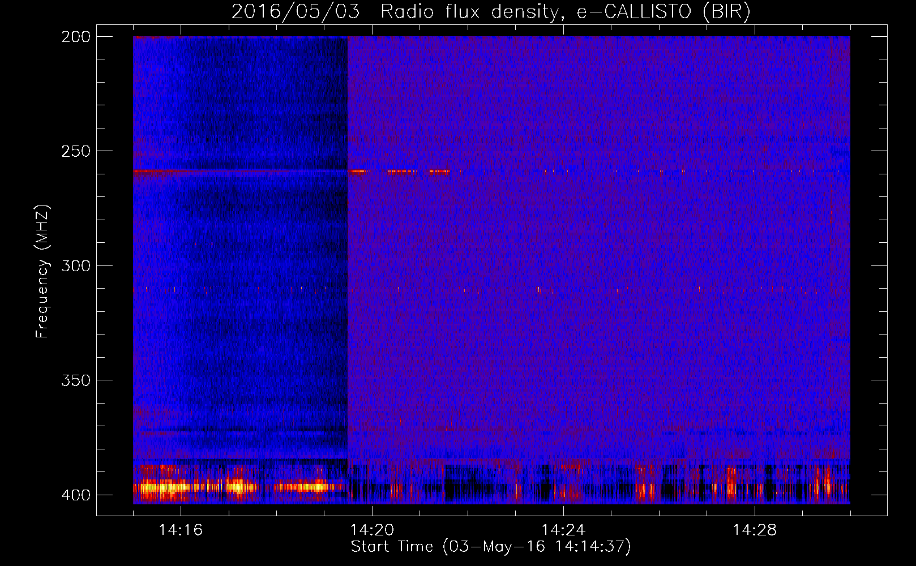Click the red horizontal line near 258 MHz

[241, 171]
